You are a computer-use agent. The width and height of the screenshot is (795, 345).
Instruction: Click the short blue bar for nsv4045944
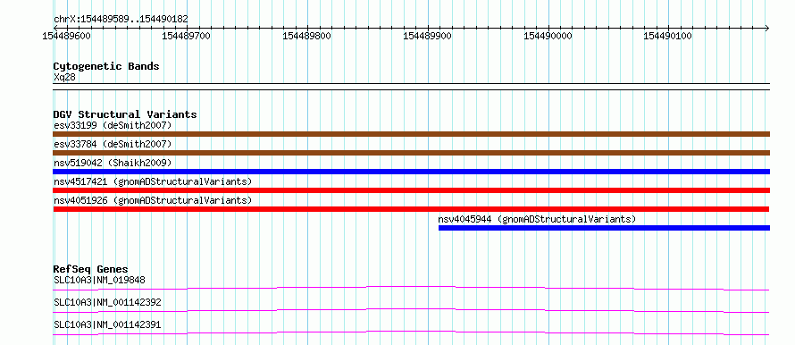604,228
